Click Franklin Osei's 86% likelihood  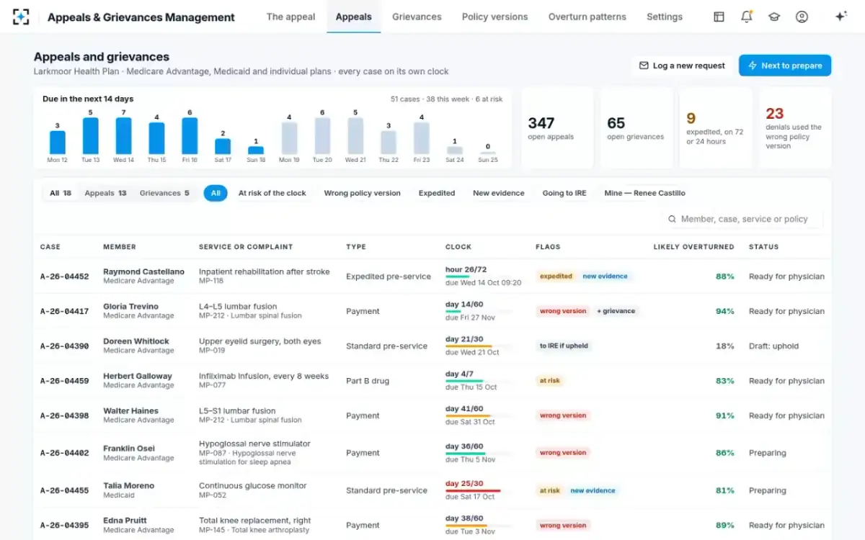coord(724,453)
